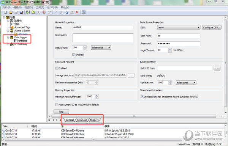The image size is (228, 146).
Task: Click the Date column header in log
Action: [x=16, y=126]
